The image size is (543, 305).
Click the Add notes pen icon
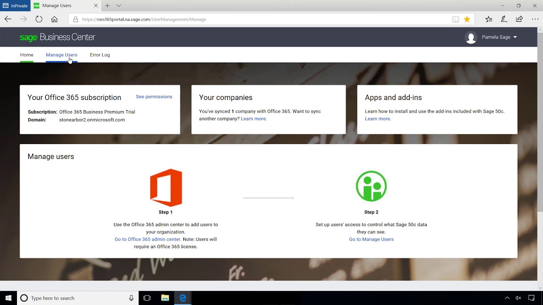point(504,19)
